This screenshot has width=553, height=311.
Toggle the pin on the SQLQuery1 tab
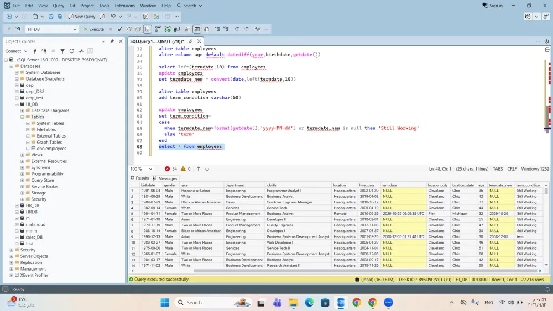coord(190,41)
